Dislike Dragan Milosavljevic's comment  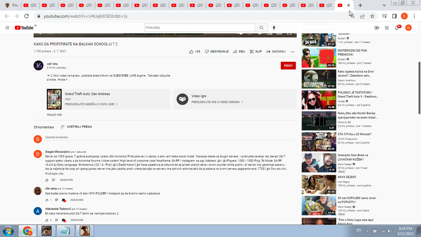click(x=53, y=180)
